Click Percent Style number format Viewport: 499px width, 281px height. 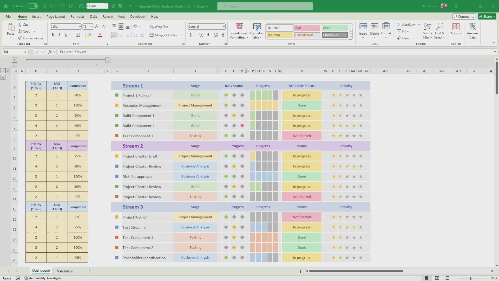201,35
